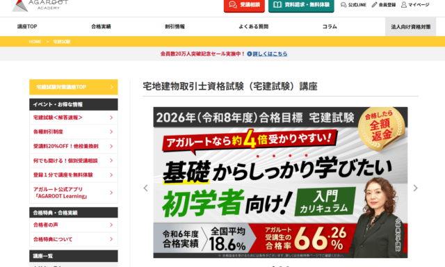Open the コラム menu item
This screenshot has height=267, width=445.
click(330, 26)
